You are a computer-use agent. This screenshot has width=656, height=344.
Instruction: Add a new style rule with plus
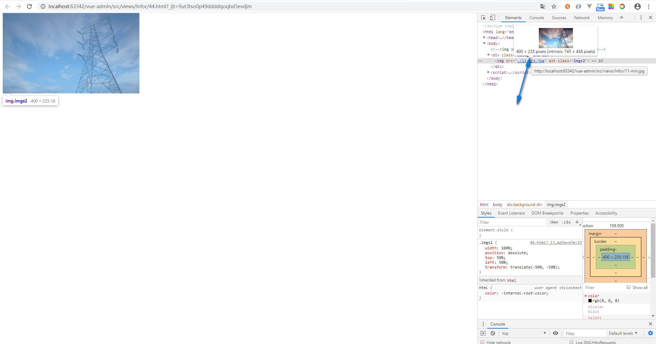click(577, 222)
